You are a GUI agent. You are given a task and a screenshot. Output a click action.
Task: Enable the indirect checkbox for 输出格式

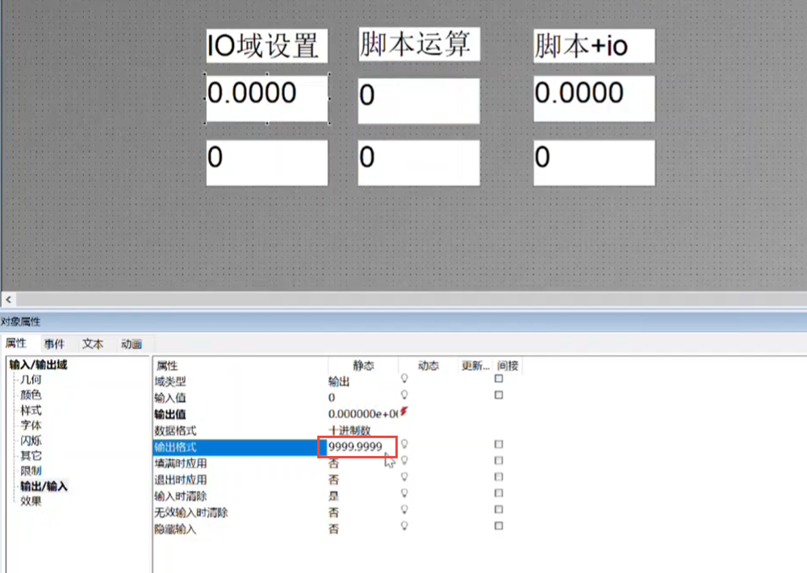click(499, 445)
